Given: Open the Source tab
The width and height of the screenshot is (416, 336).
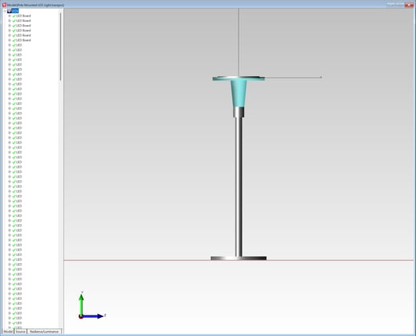Looking at the screenshot, I should click(x=20, y=331).
